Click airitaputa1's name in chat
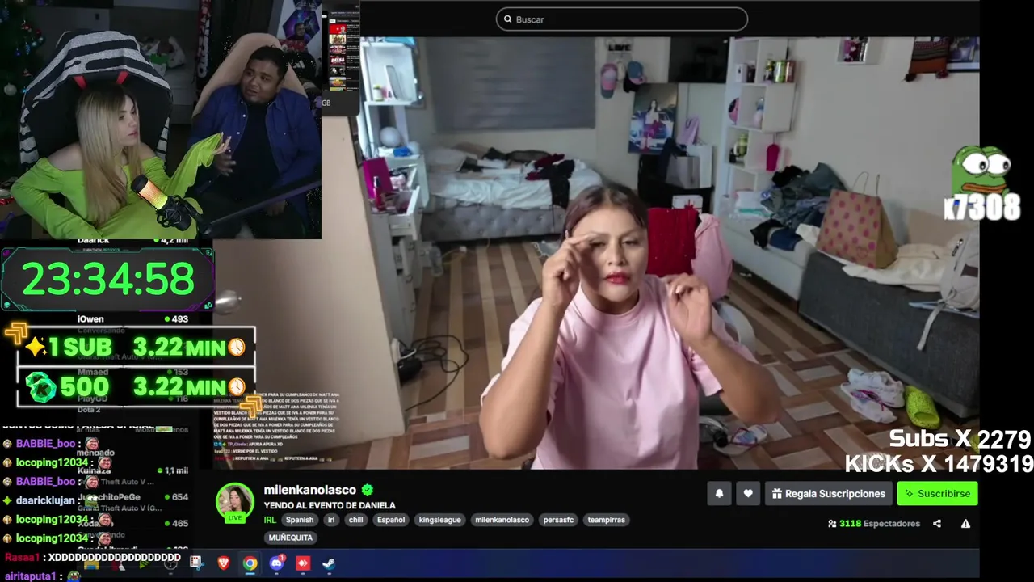1034x582 pixels. pyautogui.click(x=32, y=576)
